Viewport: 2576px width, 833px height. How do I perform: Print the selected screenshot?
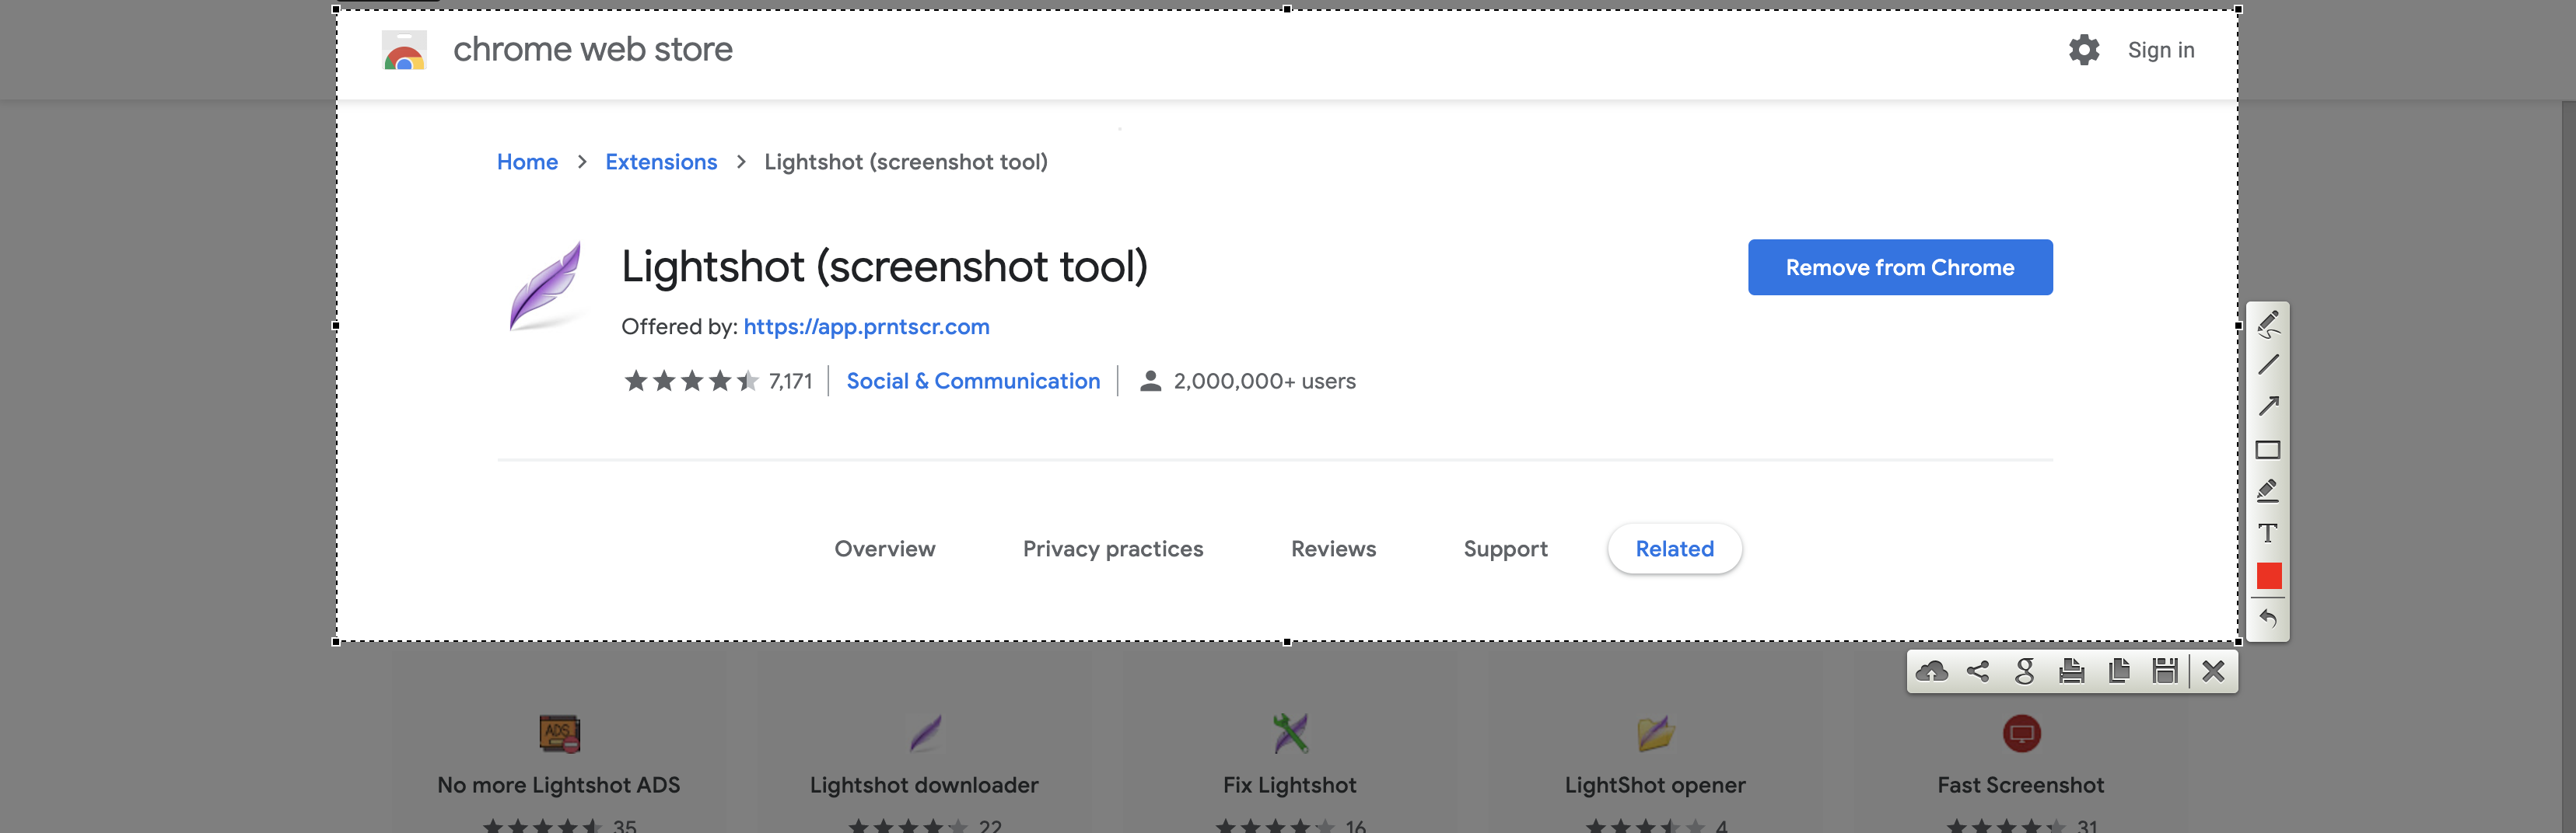click(x=2071, y=671)
